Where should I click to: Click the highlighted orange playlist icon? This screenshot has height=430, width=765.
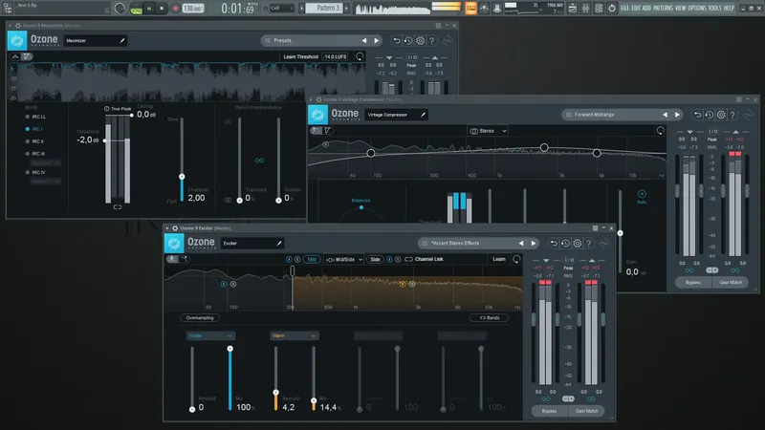pyautogui.click(x=470, y=9)
